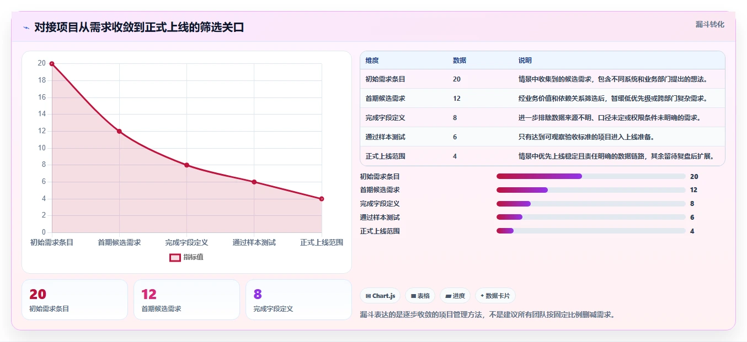Click the progress label 通过样本测试 left of its bar
This screenshot has width=747, height=342.
tap(380, 218)
